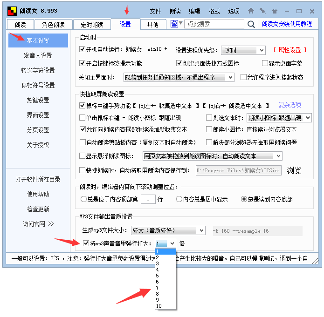Viewport: 324px width, 317px height.
Task: Select 内容总是居中显示 radio button
Action: coord(179,199)
